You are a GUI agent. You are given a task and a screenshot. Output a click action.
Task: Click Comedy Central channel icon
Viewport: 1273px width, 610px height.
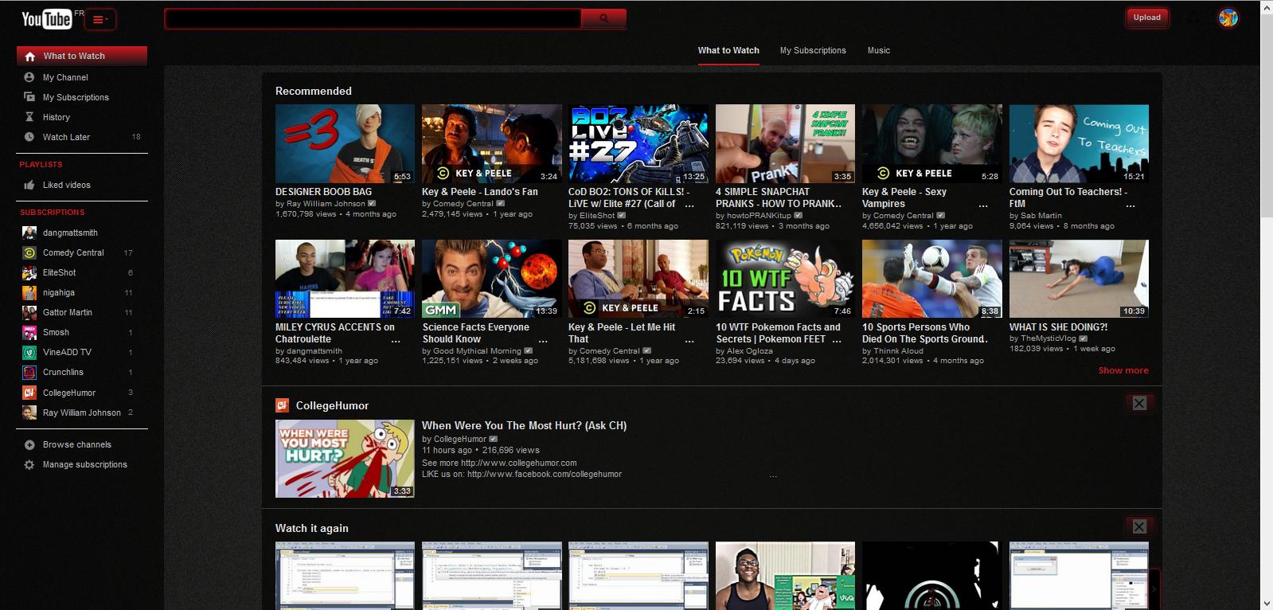click(x=29, y=252)
